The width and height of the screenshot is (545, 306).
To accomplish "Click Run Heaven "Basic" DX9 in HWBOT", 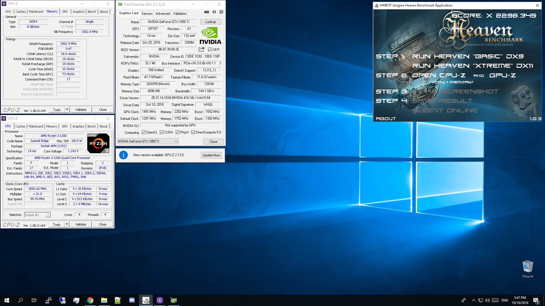I will coord(468,56).
